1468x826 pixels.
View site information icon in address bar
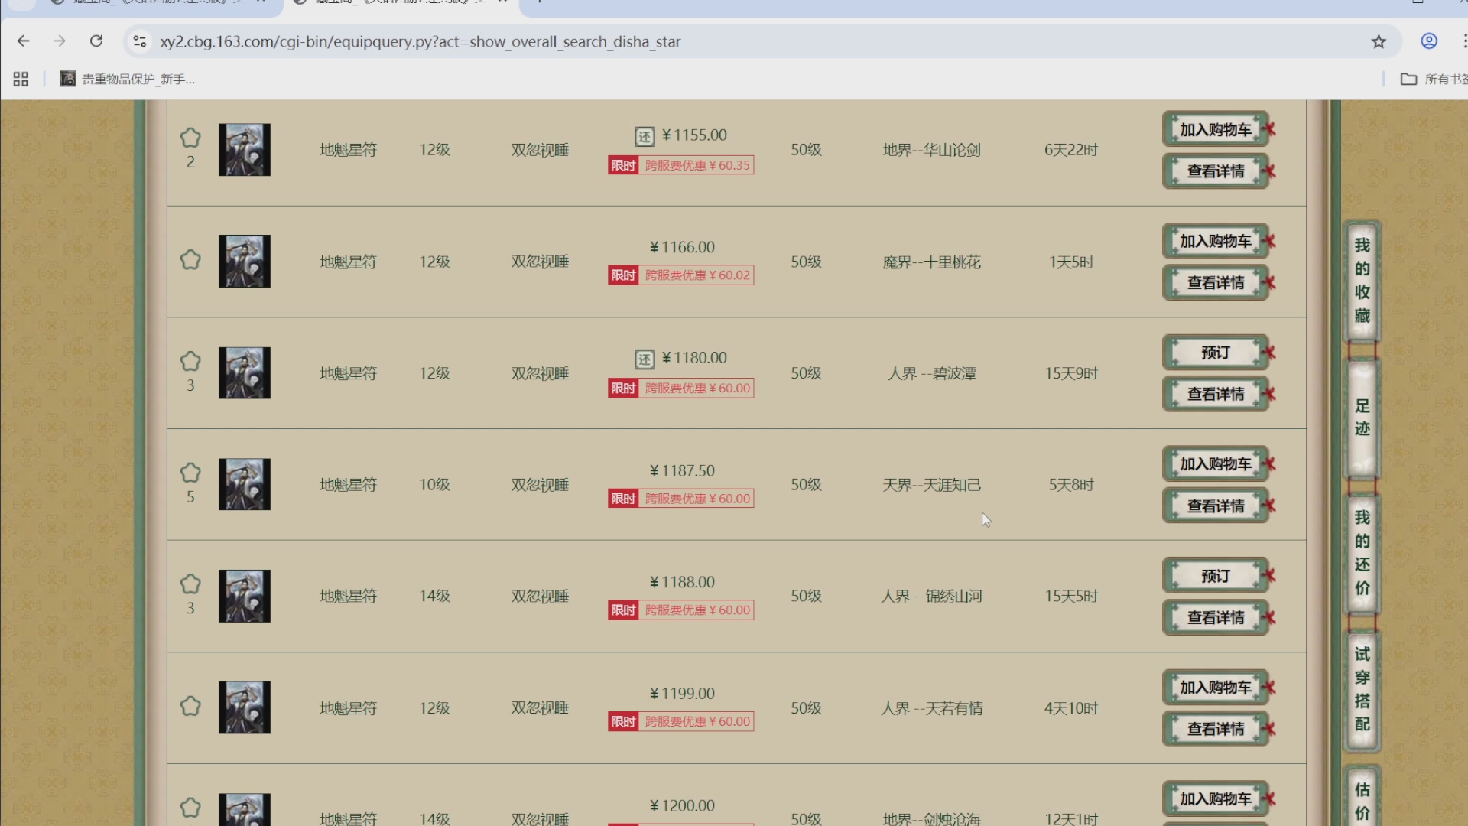point(140,41)
